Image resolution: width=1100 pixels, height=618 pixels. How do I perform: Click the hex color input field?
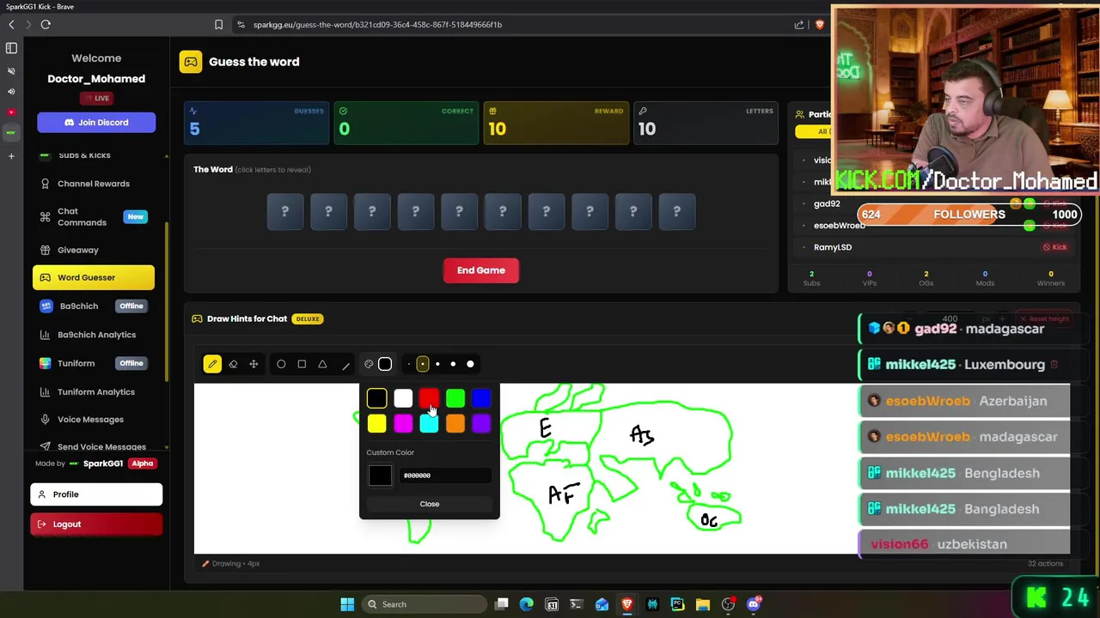445,476
